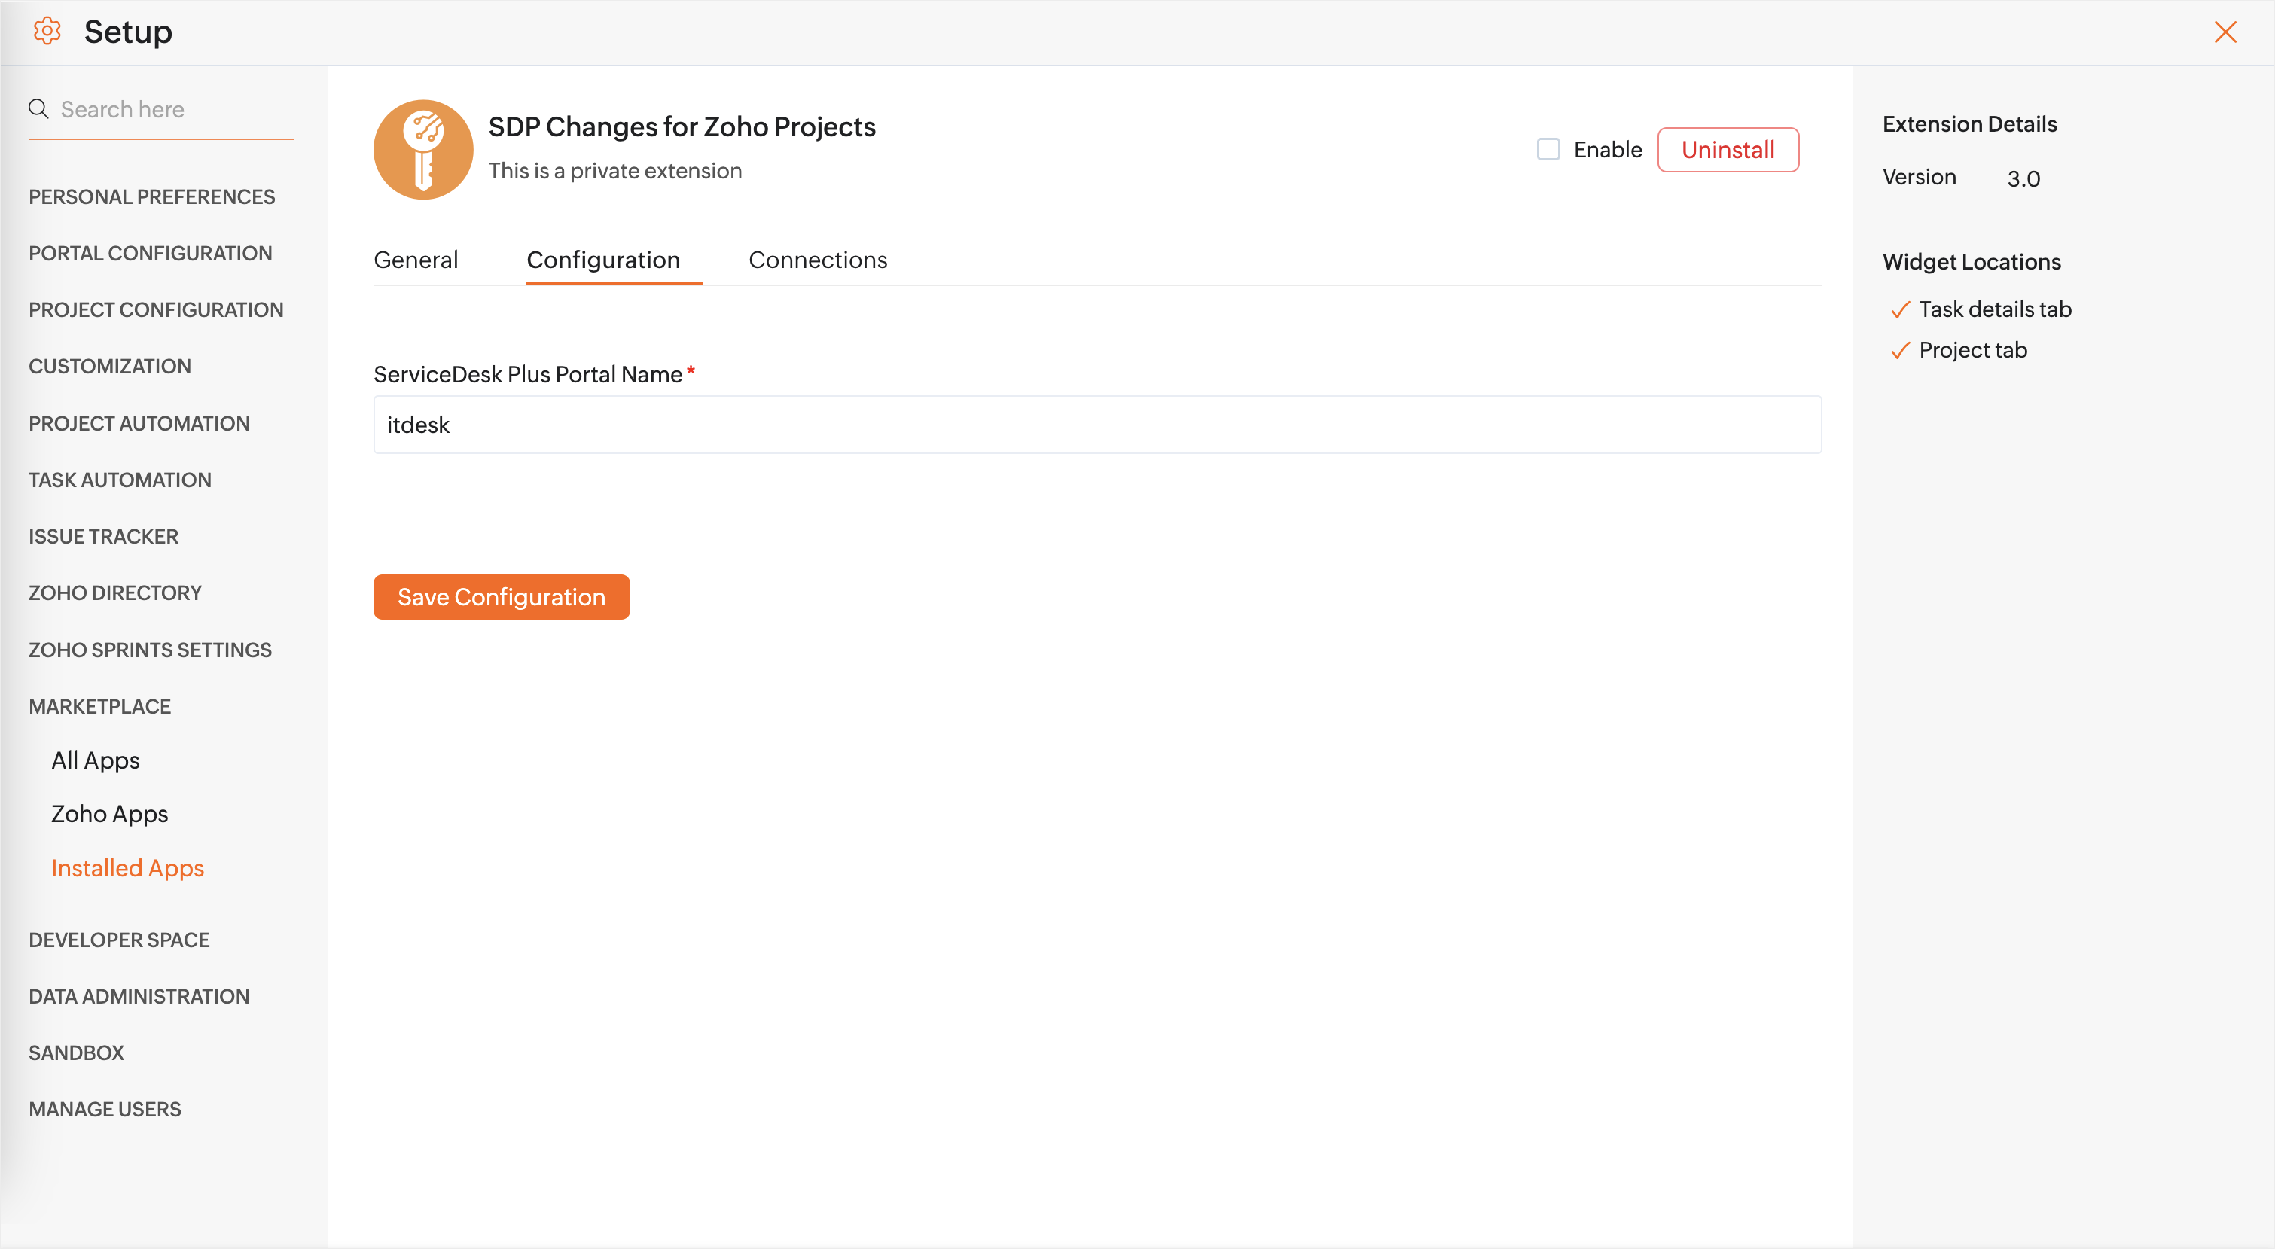Expand DEVELOPER SPACE section
Screen dimensions: 2275x1249
(118, 939)
